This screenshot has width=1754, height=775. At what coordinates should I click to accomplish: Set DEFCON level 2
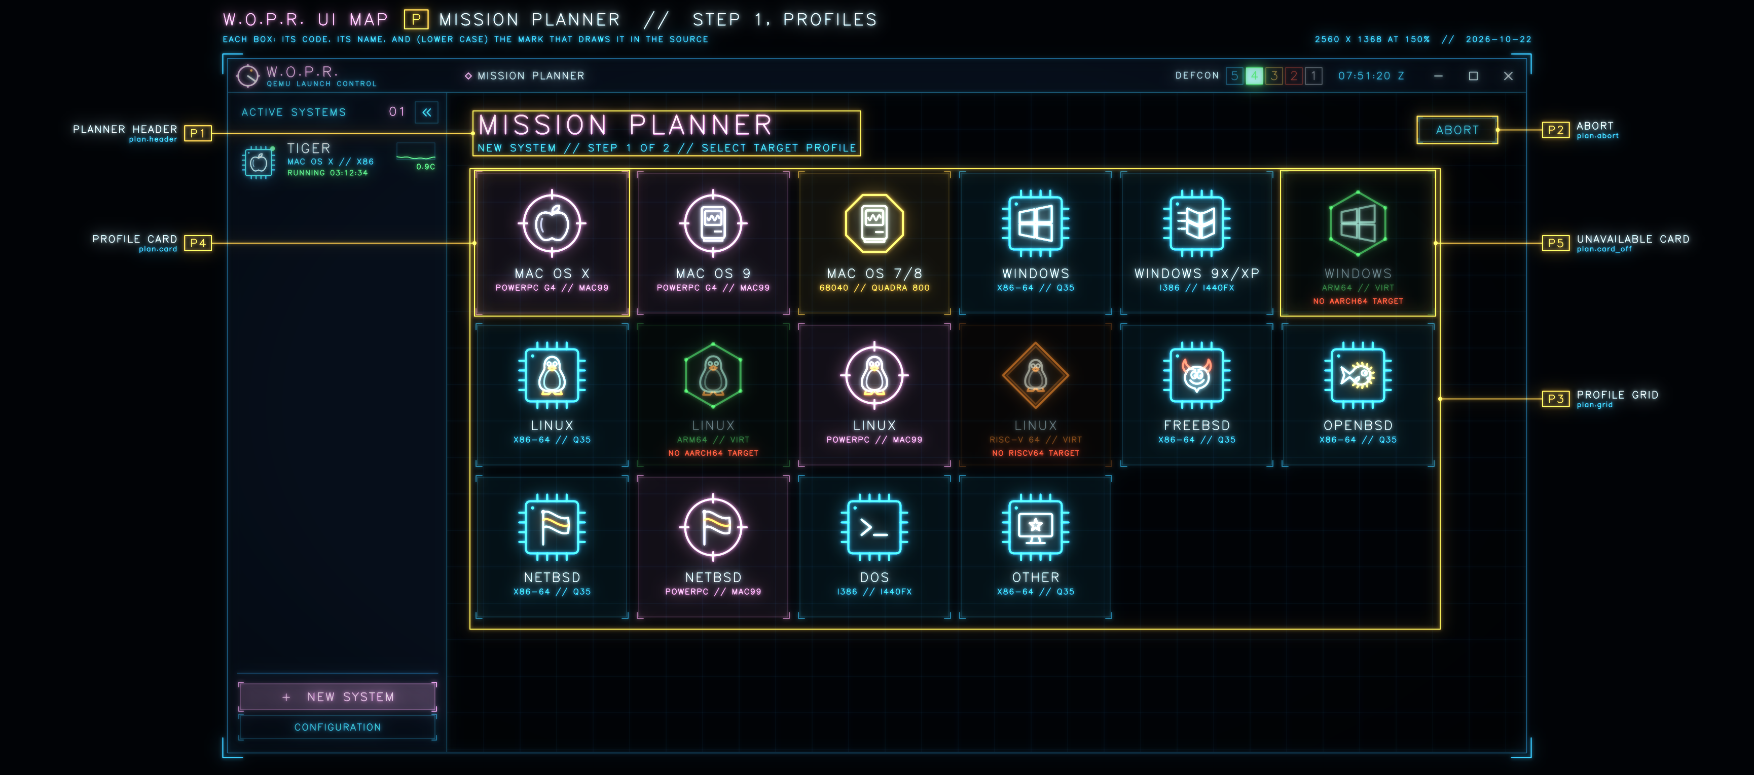pyautogui.click(x=1294, y=75)
